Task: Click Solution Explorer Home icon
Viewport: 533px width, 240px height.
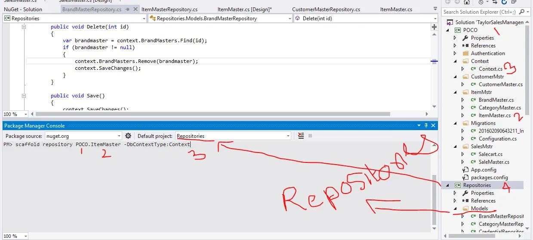Action: [466, 2]
